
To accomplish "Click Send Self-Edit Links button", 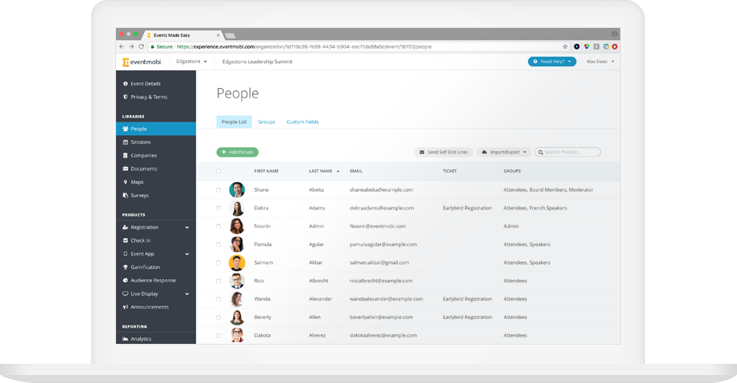I will (x=443, y=152).
